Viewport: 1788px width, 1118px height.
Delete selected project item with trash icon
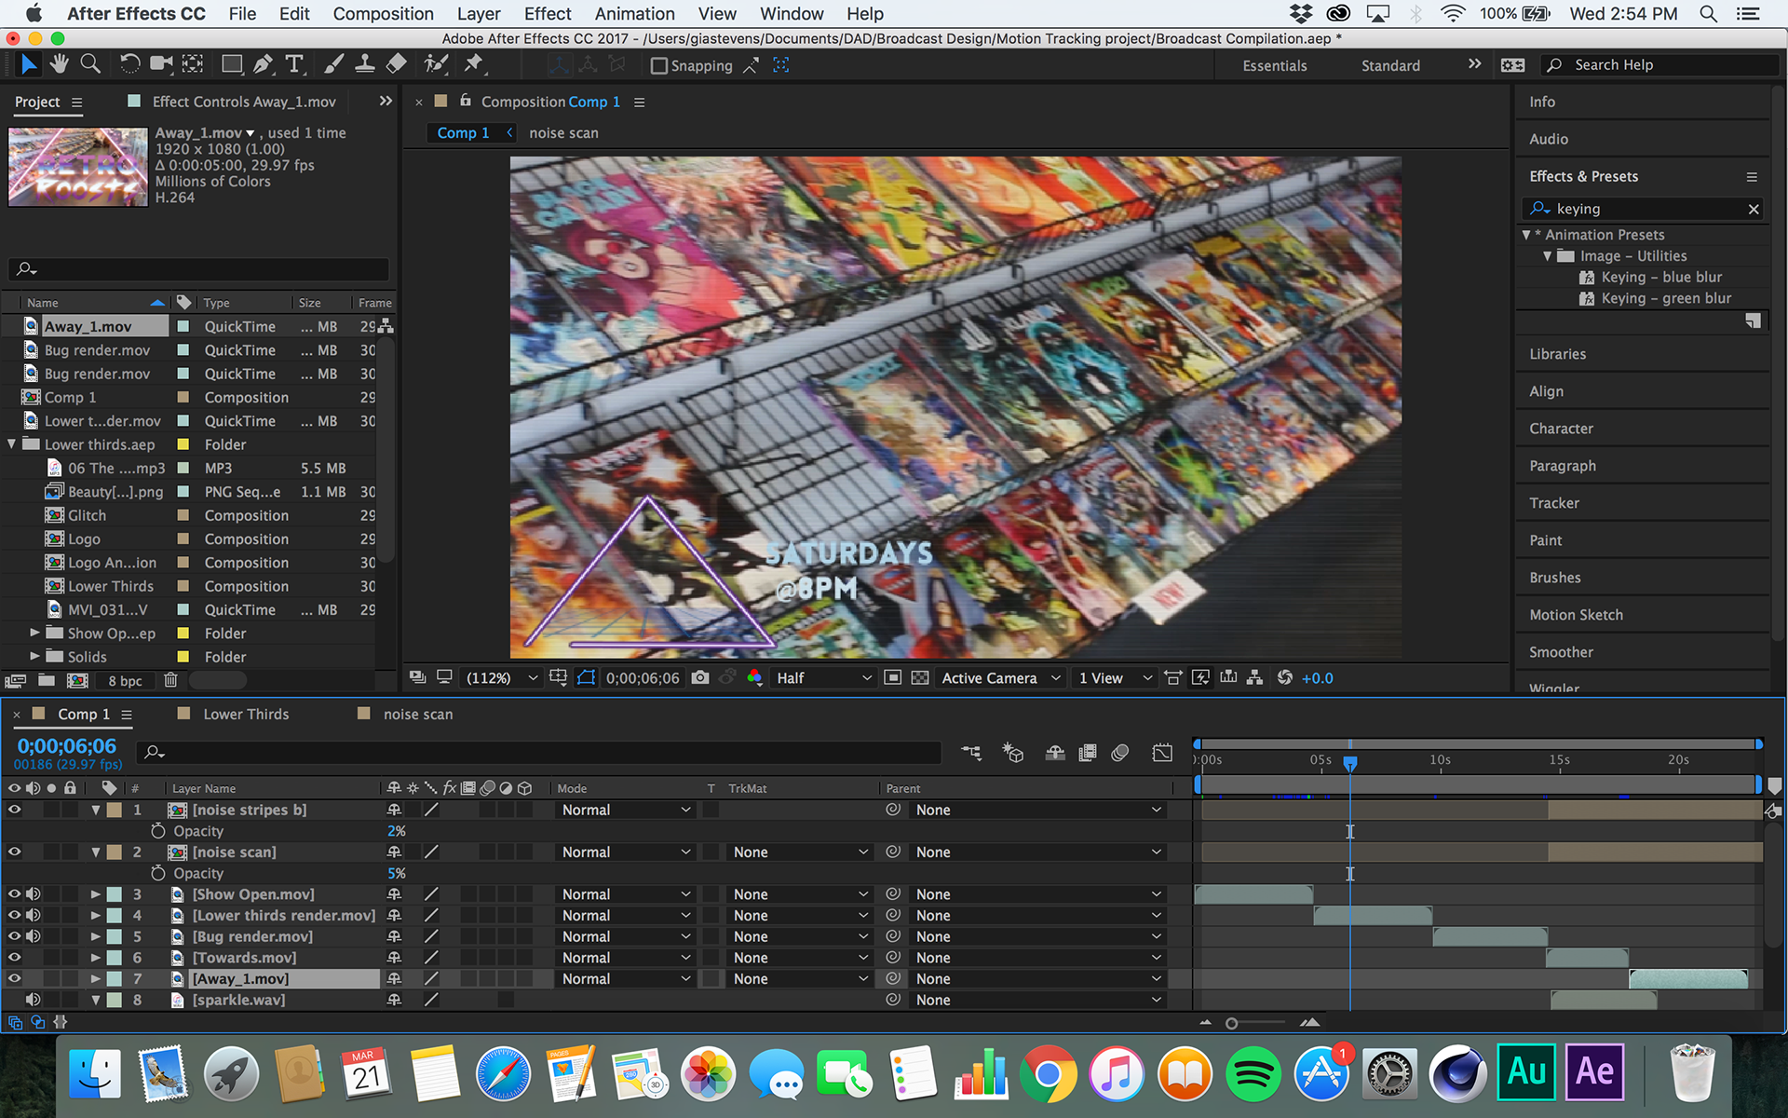(170, 681)
